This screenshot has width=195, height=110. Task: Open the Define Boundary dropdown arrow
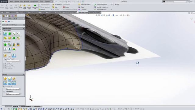point(92,5)
